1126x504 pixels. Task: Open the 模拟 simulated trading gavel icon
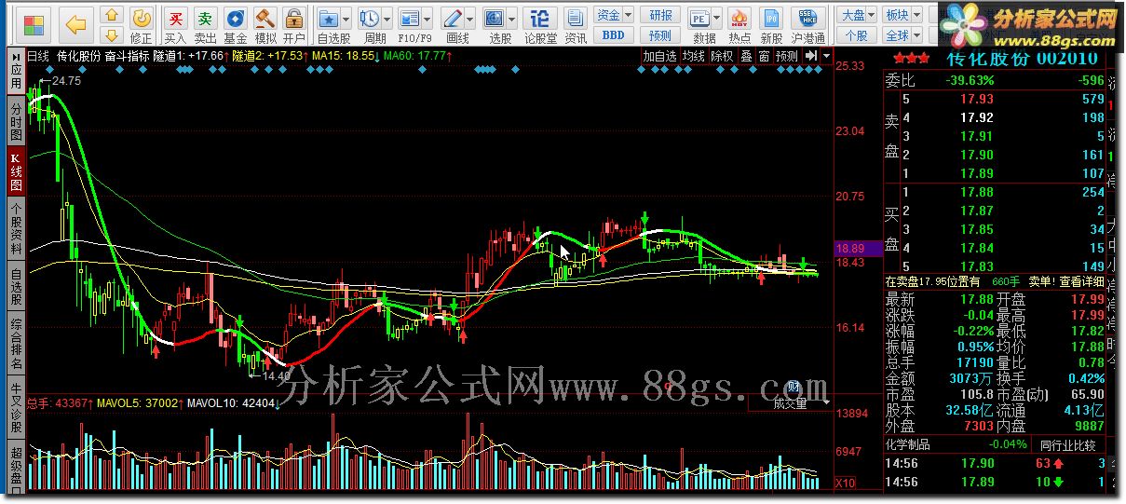pos(265,26)
